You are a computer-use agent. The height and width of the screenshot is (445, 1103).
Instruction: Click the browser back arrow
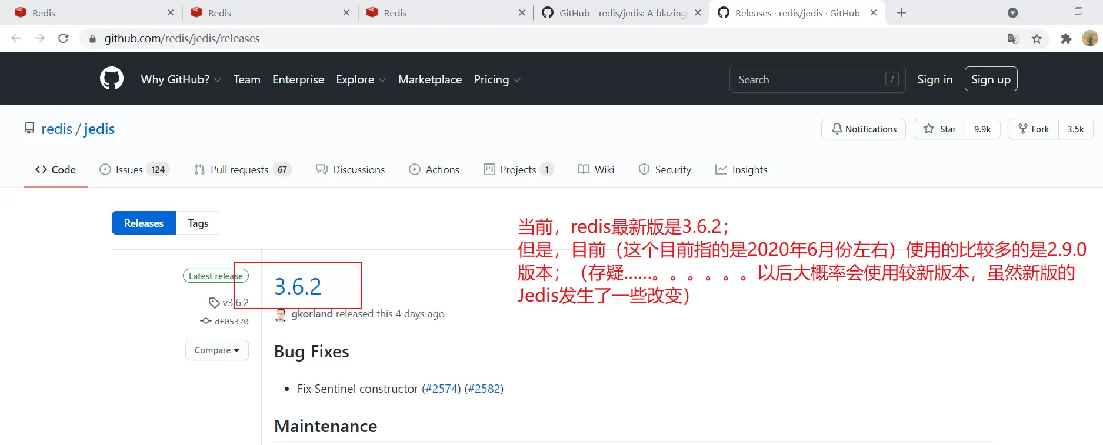16,38
